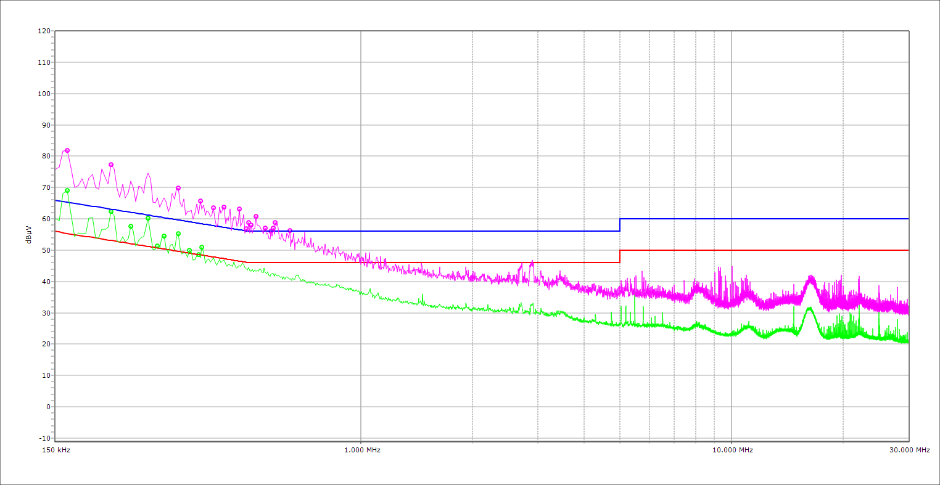This screenshot has width=940, height=485.
Task: Select the rightmost green peak marker near 51 dBµV
Action: coord(202,247)
